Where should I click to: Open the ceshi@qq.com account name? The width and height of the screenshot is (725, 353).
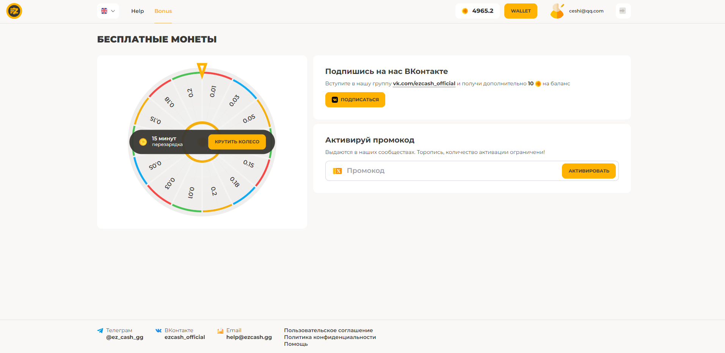pyautogui.click(x=586, y=11)
